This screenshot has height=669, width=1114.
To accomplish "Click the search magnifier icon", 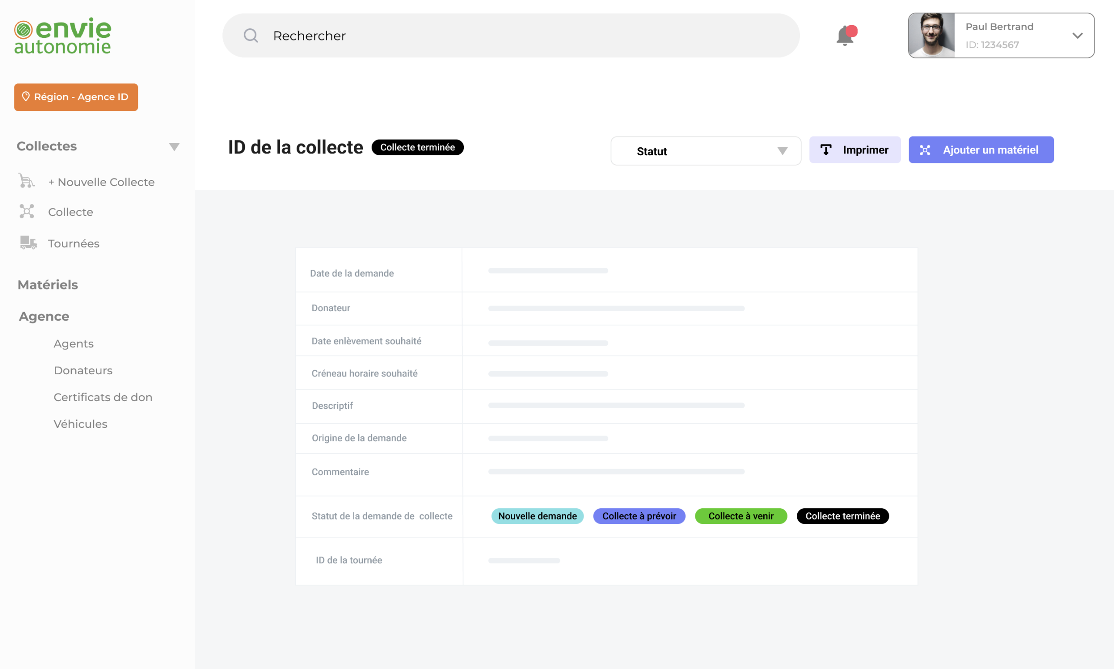I will pyautogui.click(x=252, y=35).
